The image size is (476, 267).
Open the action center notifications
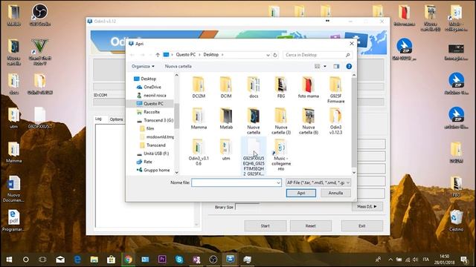pos(463,260)
